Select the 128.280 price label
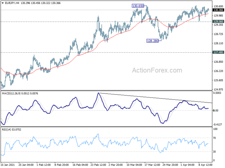 [153, 41]
